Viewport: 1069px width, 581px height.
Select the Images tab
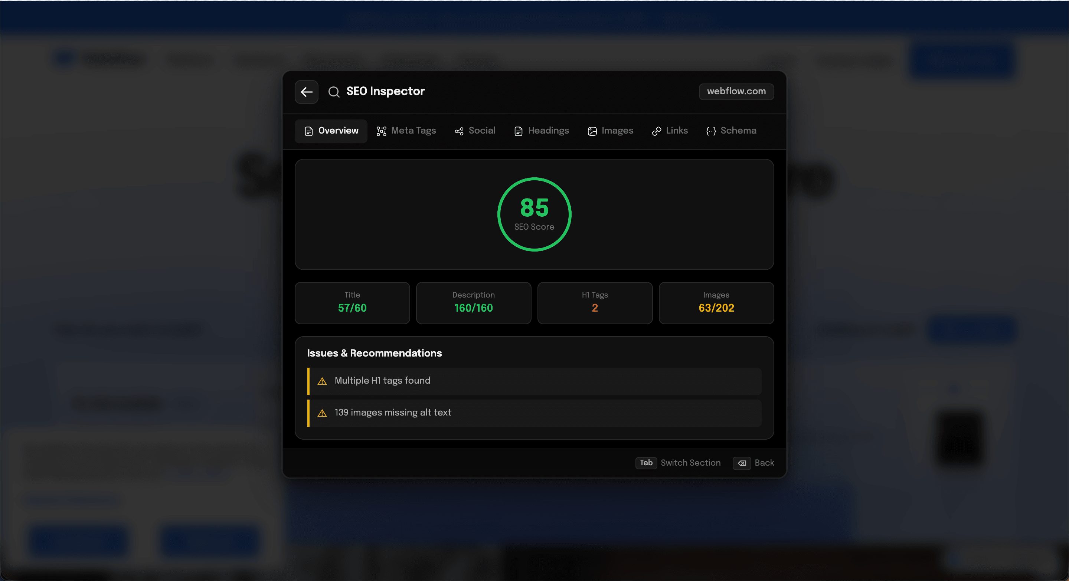(x=610, y=131)
